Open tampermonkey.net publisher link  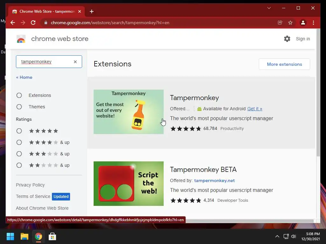(214, 180)
